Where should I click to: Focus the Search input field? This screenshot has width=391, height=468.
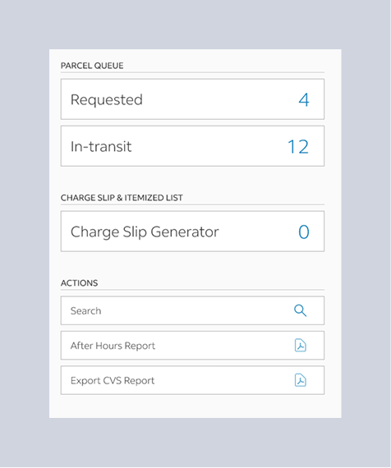[192, 310]
